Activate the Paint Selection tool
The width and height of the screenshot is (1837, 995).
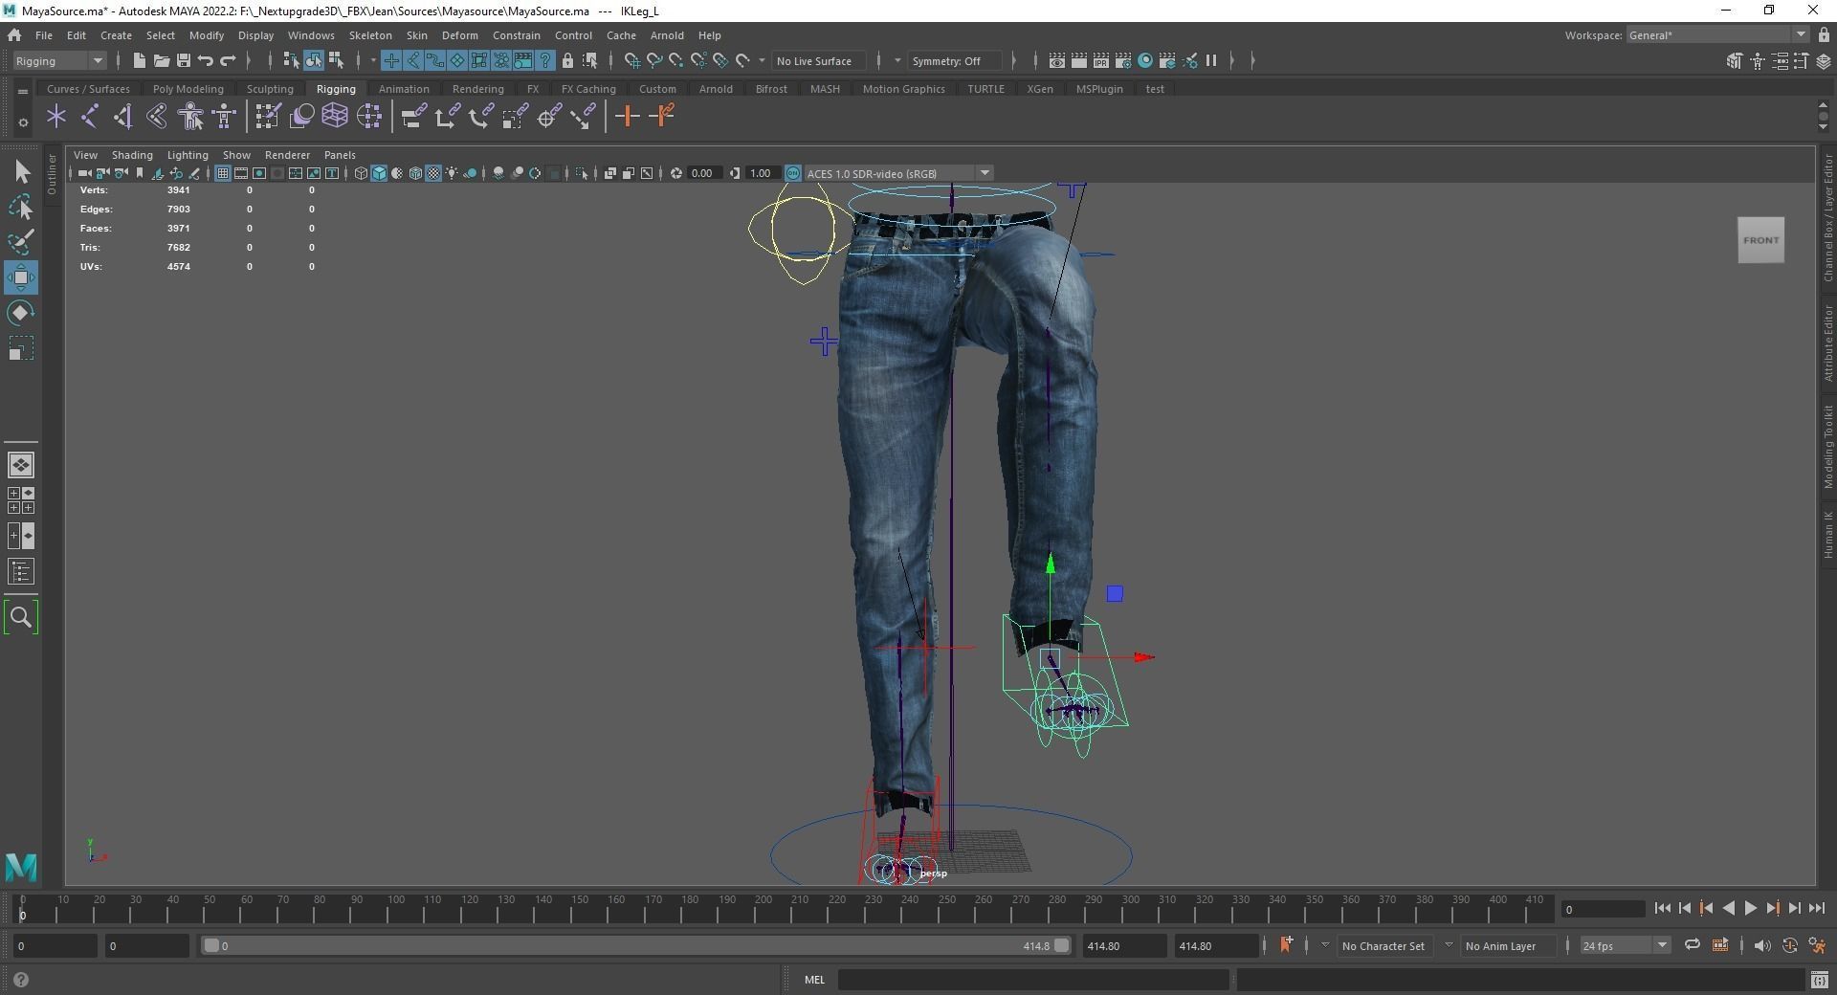(x=21, y=242)
